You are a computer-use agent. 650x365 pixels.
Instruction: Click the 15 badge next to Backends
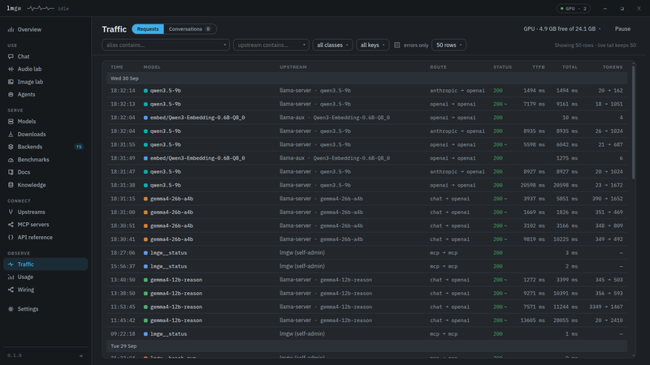[x=79, y=147]
